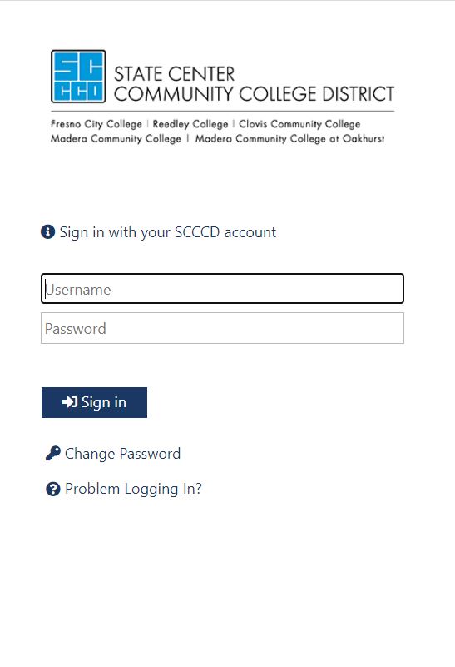455x667 pixels.
Task: Focus the Username input field
Action: (x=222, y=289)
